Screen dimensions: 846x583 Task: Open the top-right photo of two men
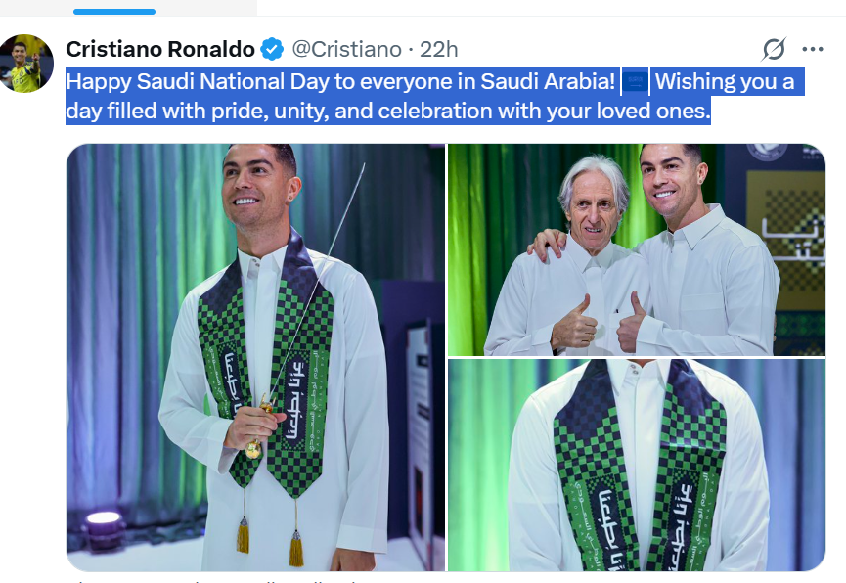click(636, 249)
